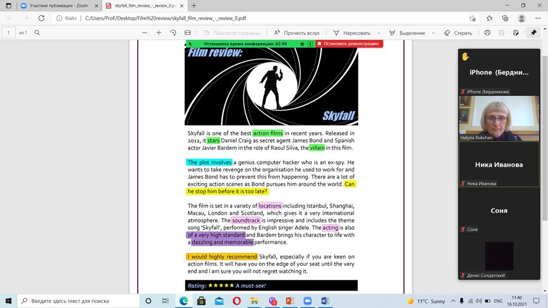Zoom out of the PDF

point(145,33)
